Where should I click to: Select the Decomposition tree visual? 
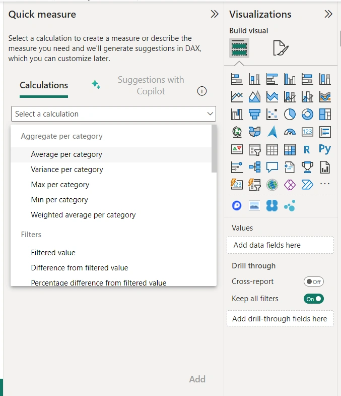[254, 167]
